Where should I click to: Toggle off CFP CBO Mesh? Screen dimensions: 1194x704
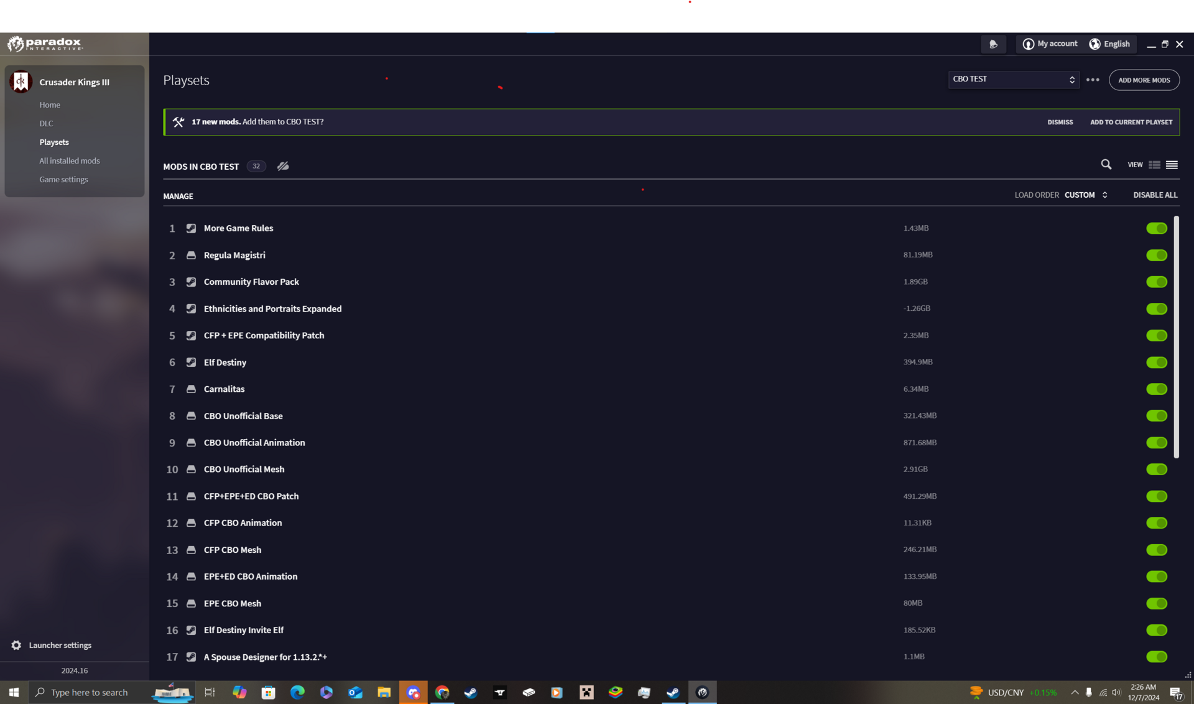[1157, 550]
